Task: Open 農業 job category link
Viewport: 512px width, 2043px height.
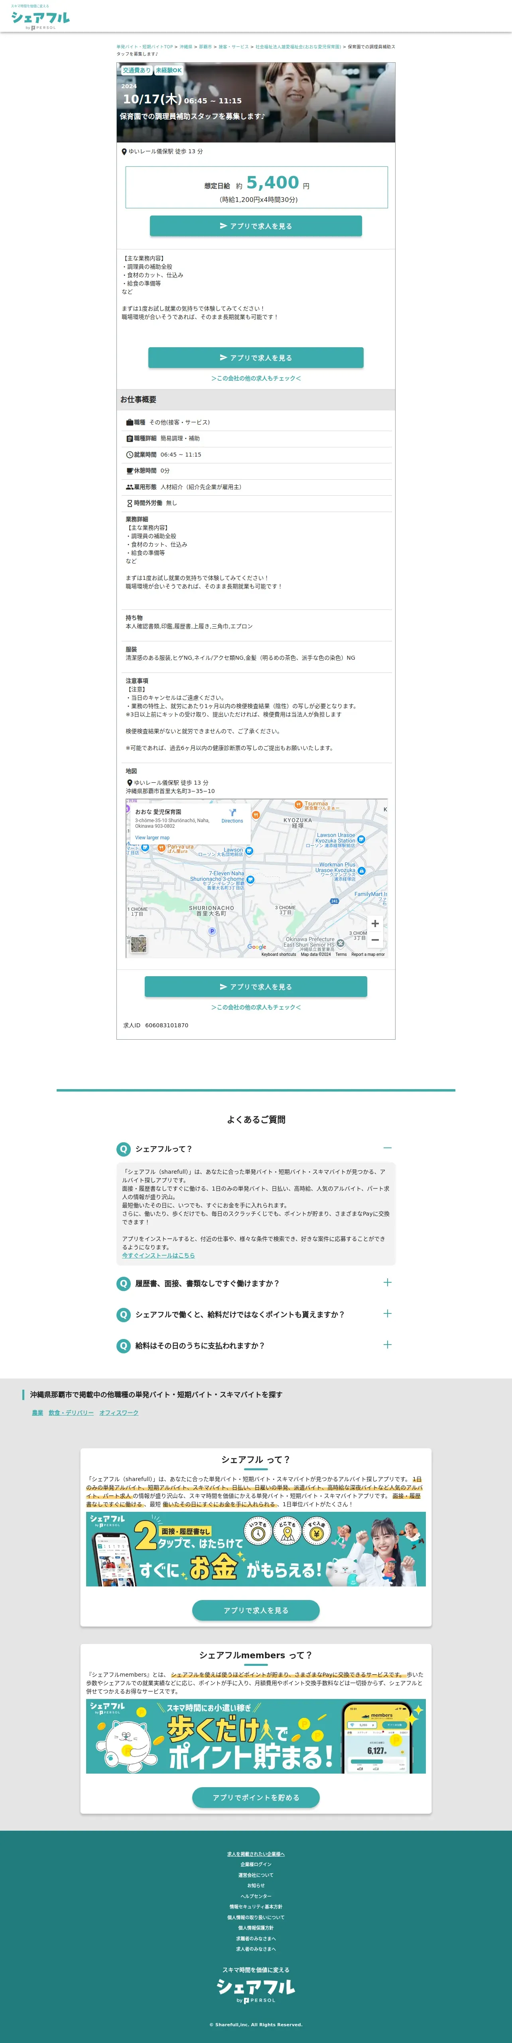Action: click(x=37, y=1412)
